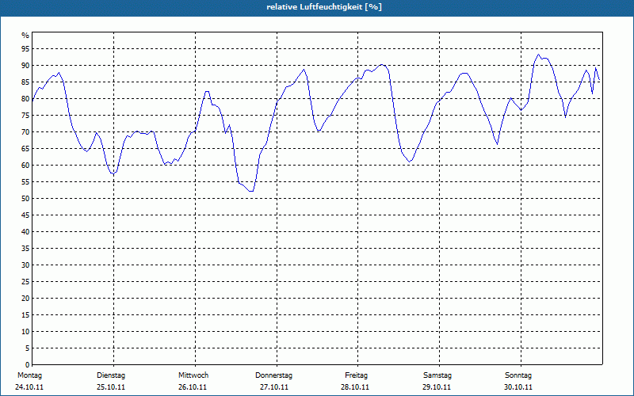Click the y-axis value '90'
634x396 pixels.
pos(25,66)
